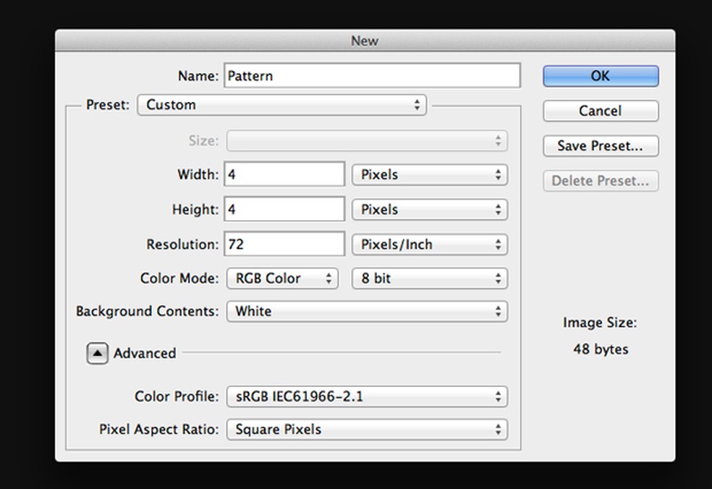
Task: Collapse the Advanced section triangle
Action: coord(97,353)
